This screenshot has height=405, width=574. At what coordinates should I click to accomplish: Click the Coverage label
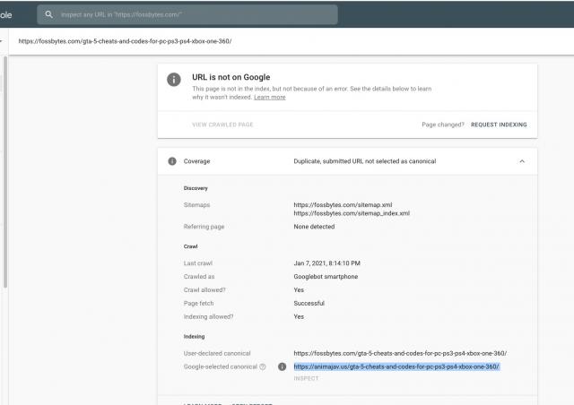coord(197,161)
